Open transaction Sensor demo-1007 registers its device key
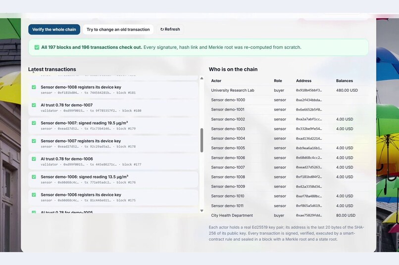399x265 pixels. (x=113, y=144)
